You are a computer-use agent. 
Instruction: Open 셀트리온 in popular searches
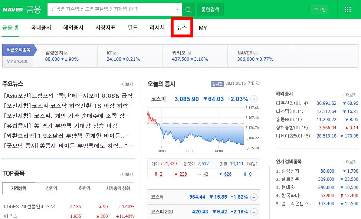pyautogui.click(x=291, y=179)
